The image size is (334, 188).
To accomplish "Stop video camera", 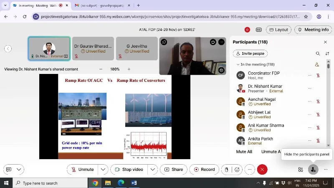I will [x=129, y=170].
